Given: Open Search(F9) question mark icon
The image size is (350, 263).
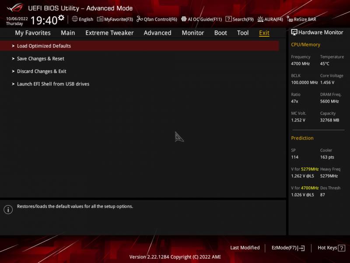Looking at the screenshot, I should coord(228,19).
